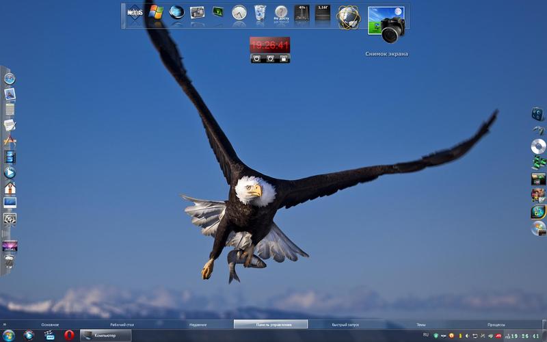This screenshot has height=342, width=547.
Task: Switch to the Основное shelf tab
Action: coord(50,324)
